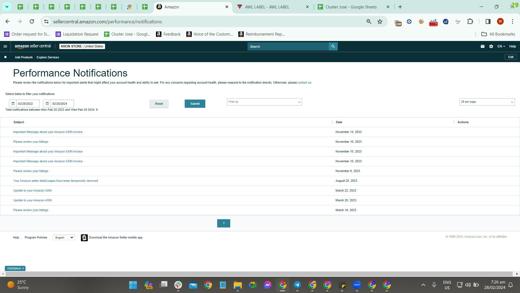
Task: Expand the 25 per page dropdown
Action: coord(487,102)
